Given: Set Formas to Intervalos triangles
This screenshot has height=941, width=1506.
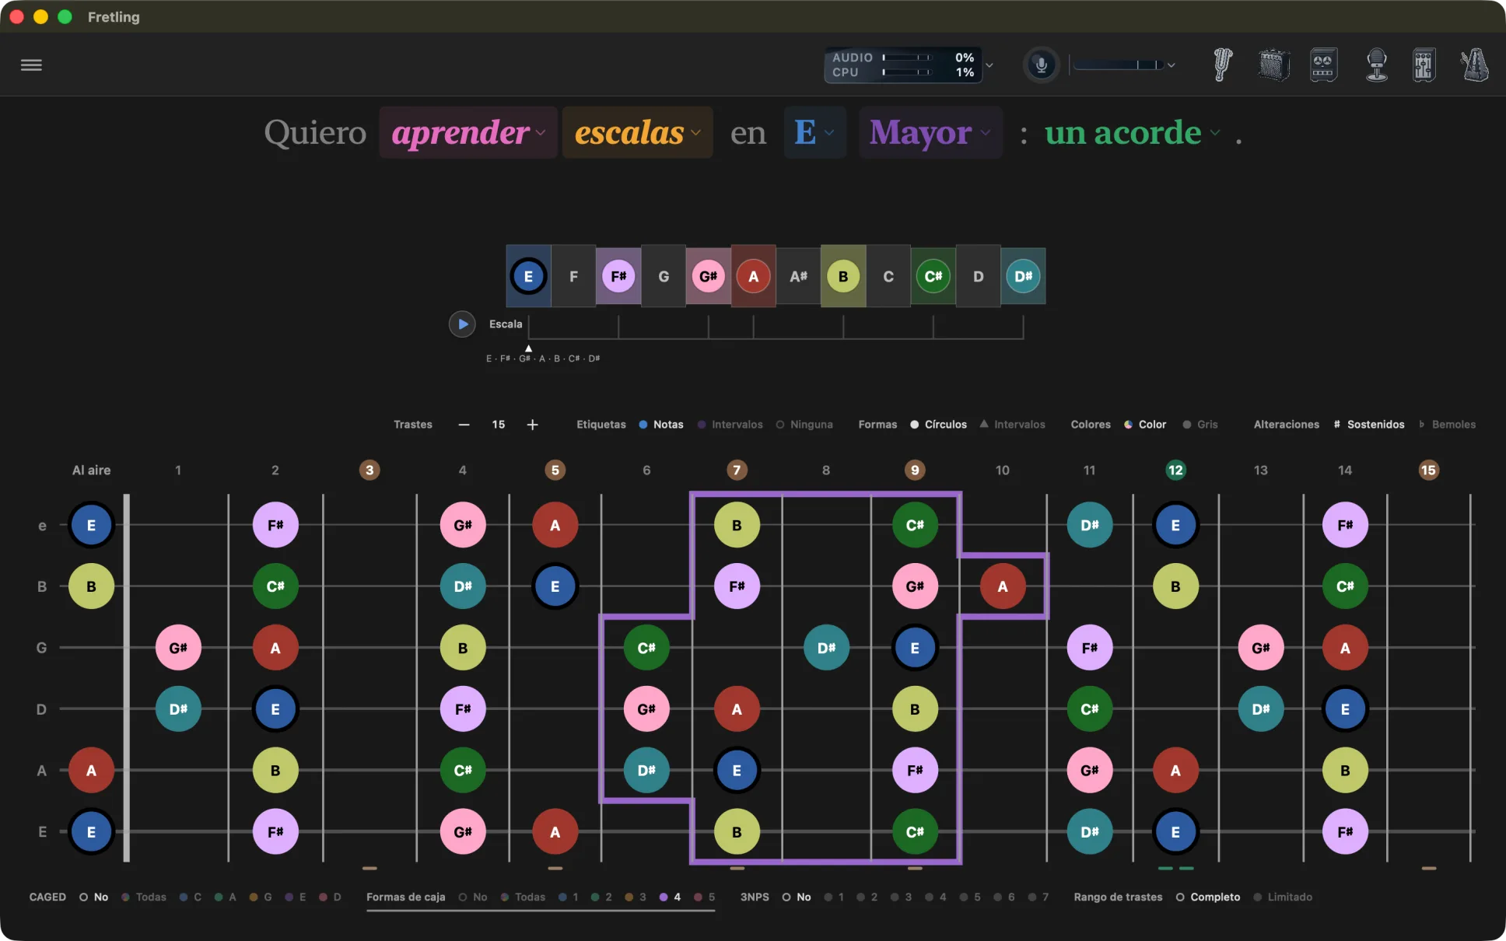Looking at the screenshot, I should (x=1012, y=425).
